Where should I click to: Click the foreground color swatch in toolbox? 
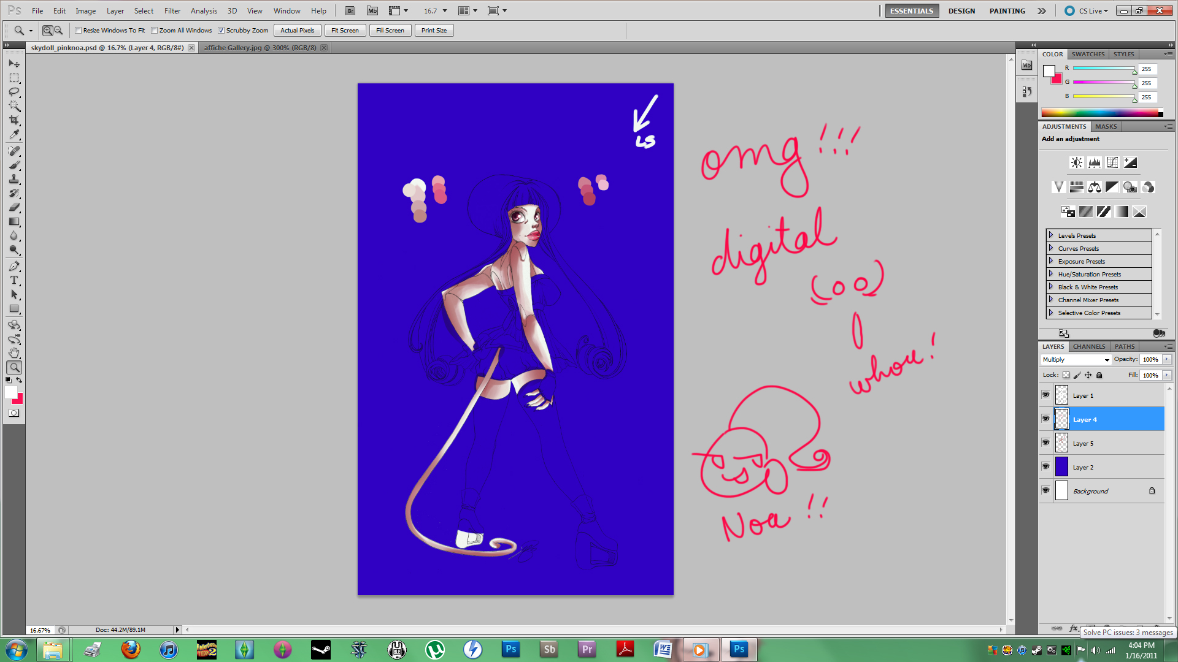coord(11,393)
